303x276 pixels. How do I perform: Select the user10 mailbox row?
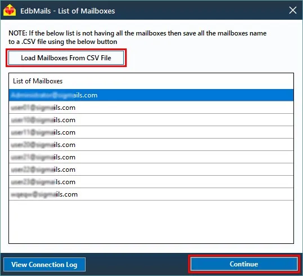(151, 120)
